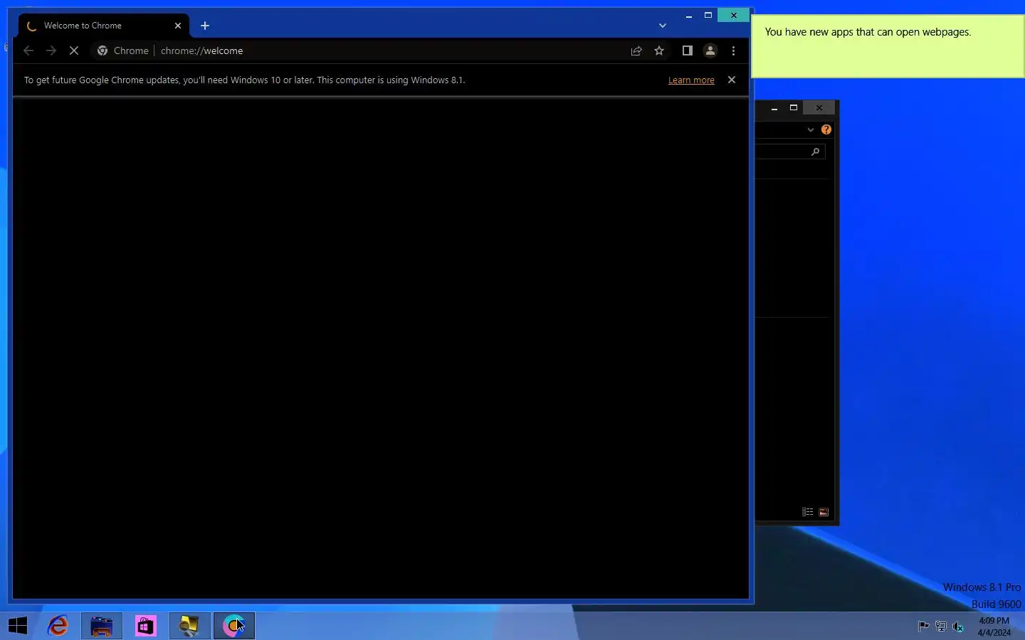
Task: Minimize the background Explorer window
Action: [774, 108]
